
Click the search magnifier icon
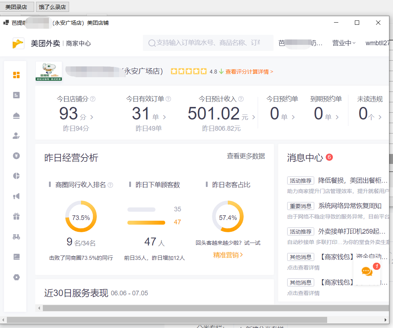[x=152, y=43]
